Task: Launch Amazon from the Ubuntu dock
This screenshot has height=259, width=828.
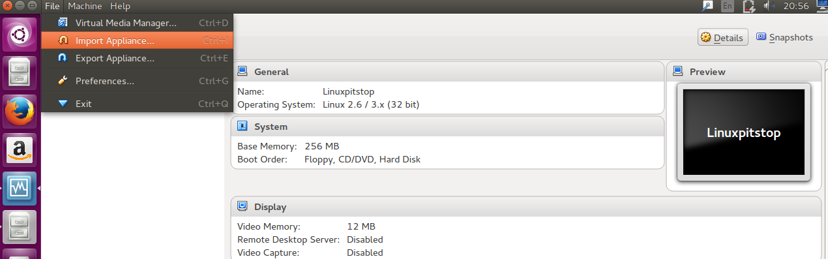Action: (x=20, y=150)
